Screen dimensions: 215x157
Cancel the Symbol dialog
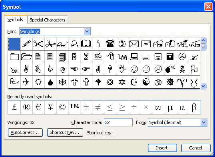(196, 148)
